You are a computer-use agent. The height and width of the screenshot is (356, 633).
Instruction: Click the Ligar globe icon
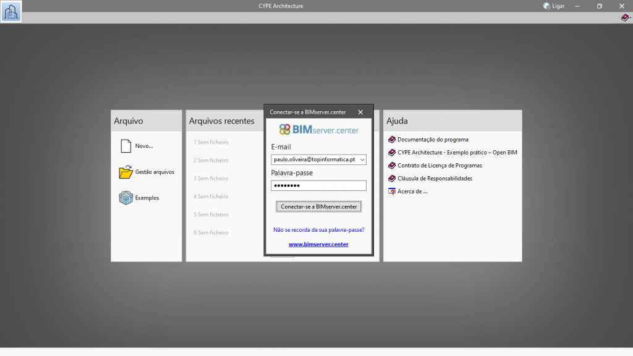546,6
